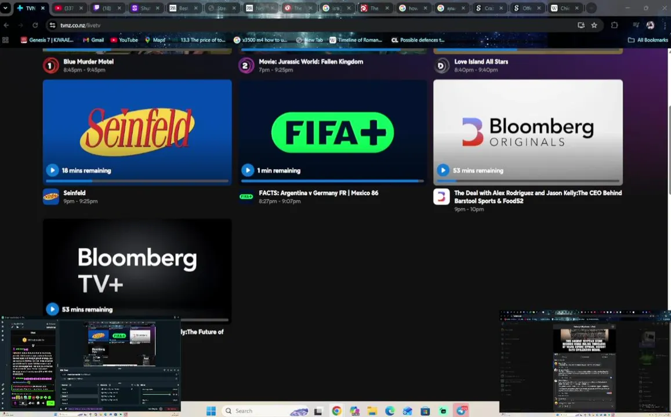Open 'Timeline of Roman...' bookmark
Screen dimensions: 671x417
pyautogui.click(x=356, y=40)
